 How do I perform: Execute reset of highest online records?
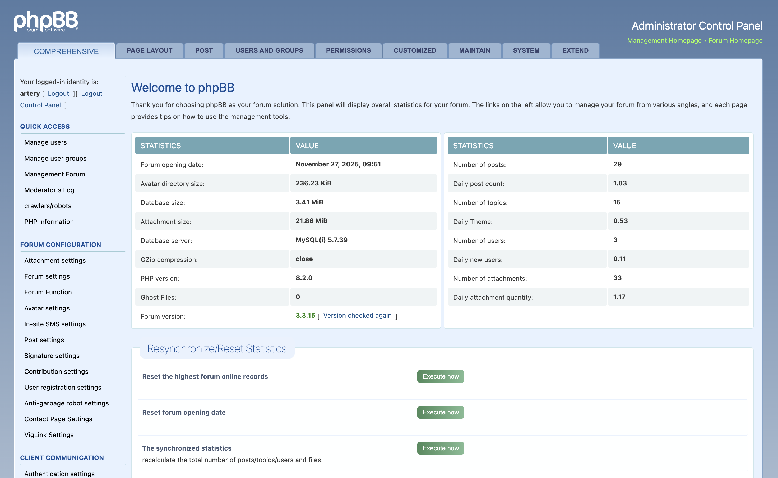pos(441,376)
